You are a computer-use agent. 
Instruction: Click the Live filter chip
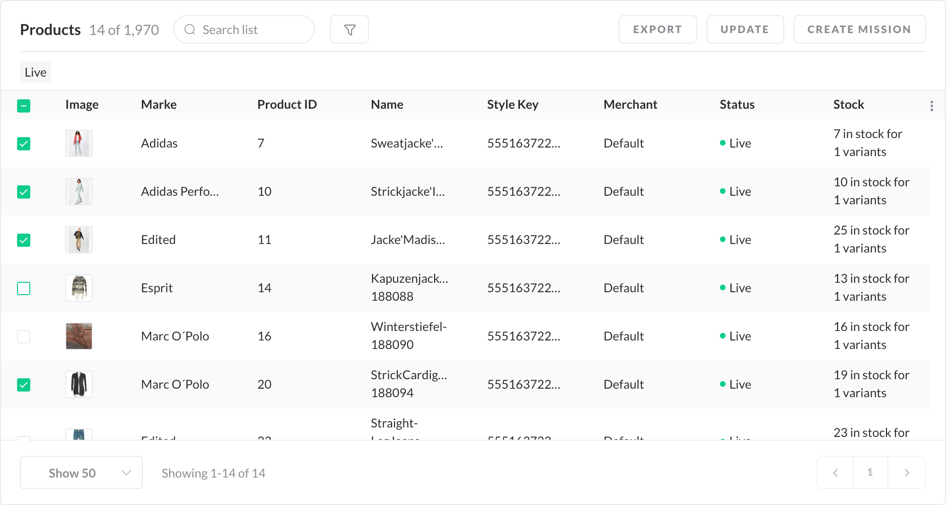35,72
